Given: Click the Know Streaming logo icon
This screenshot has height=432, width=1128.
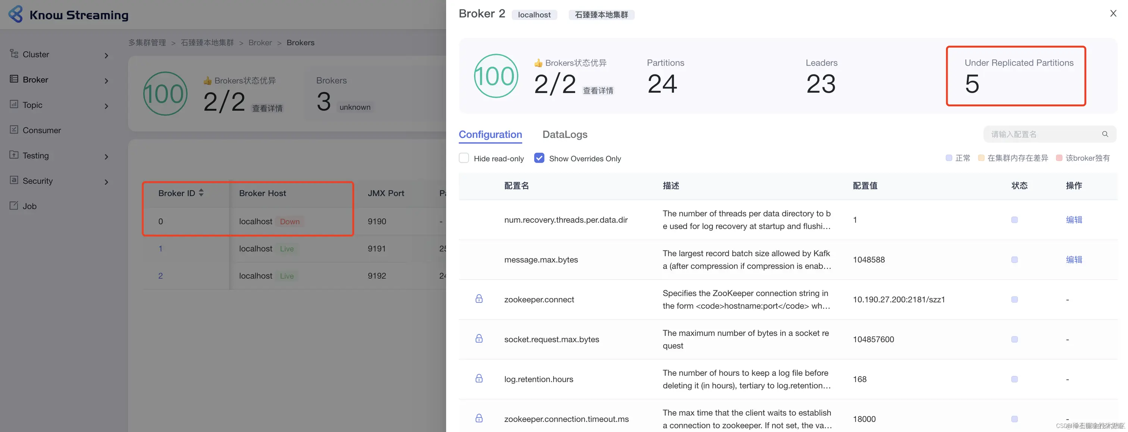Looking at the screenshot, I should coord(16,15).
